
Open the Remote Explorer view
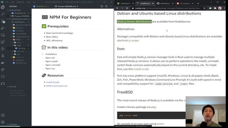3,35
